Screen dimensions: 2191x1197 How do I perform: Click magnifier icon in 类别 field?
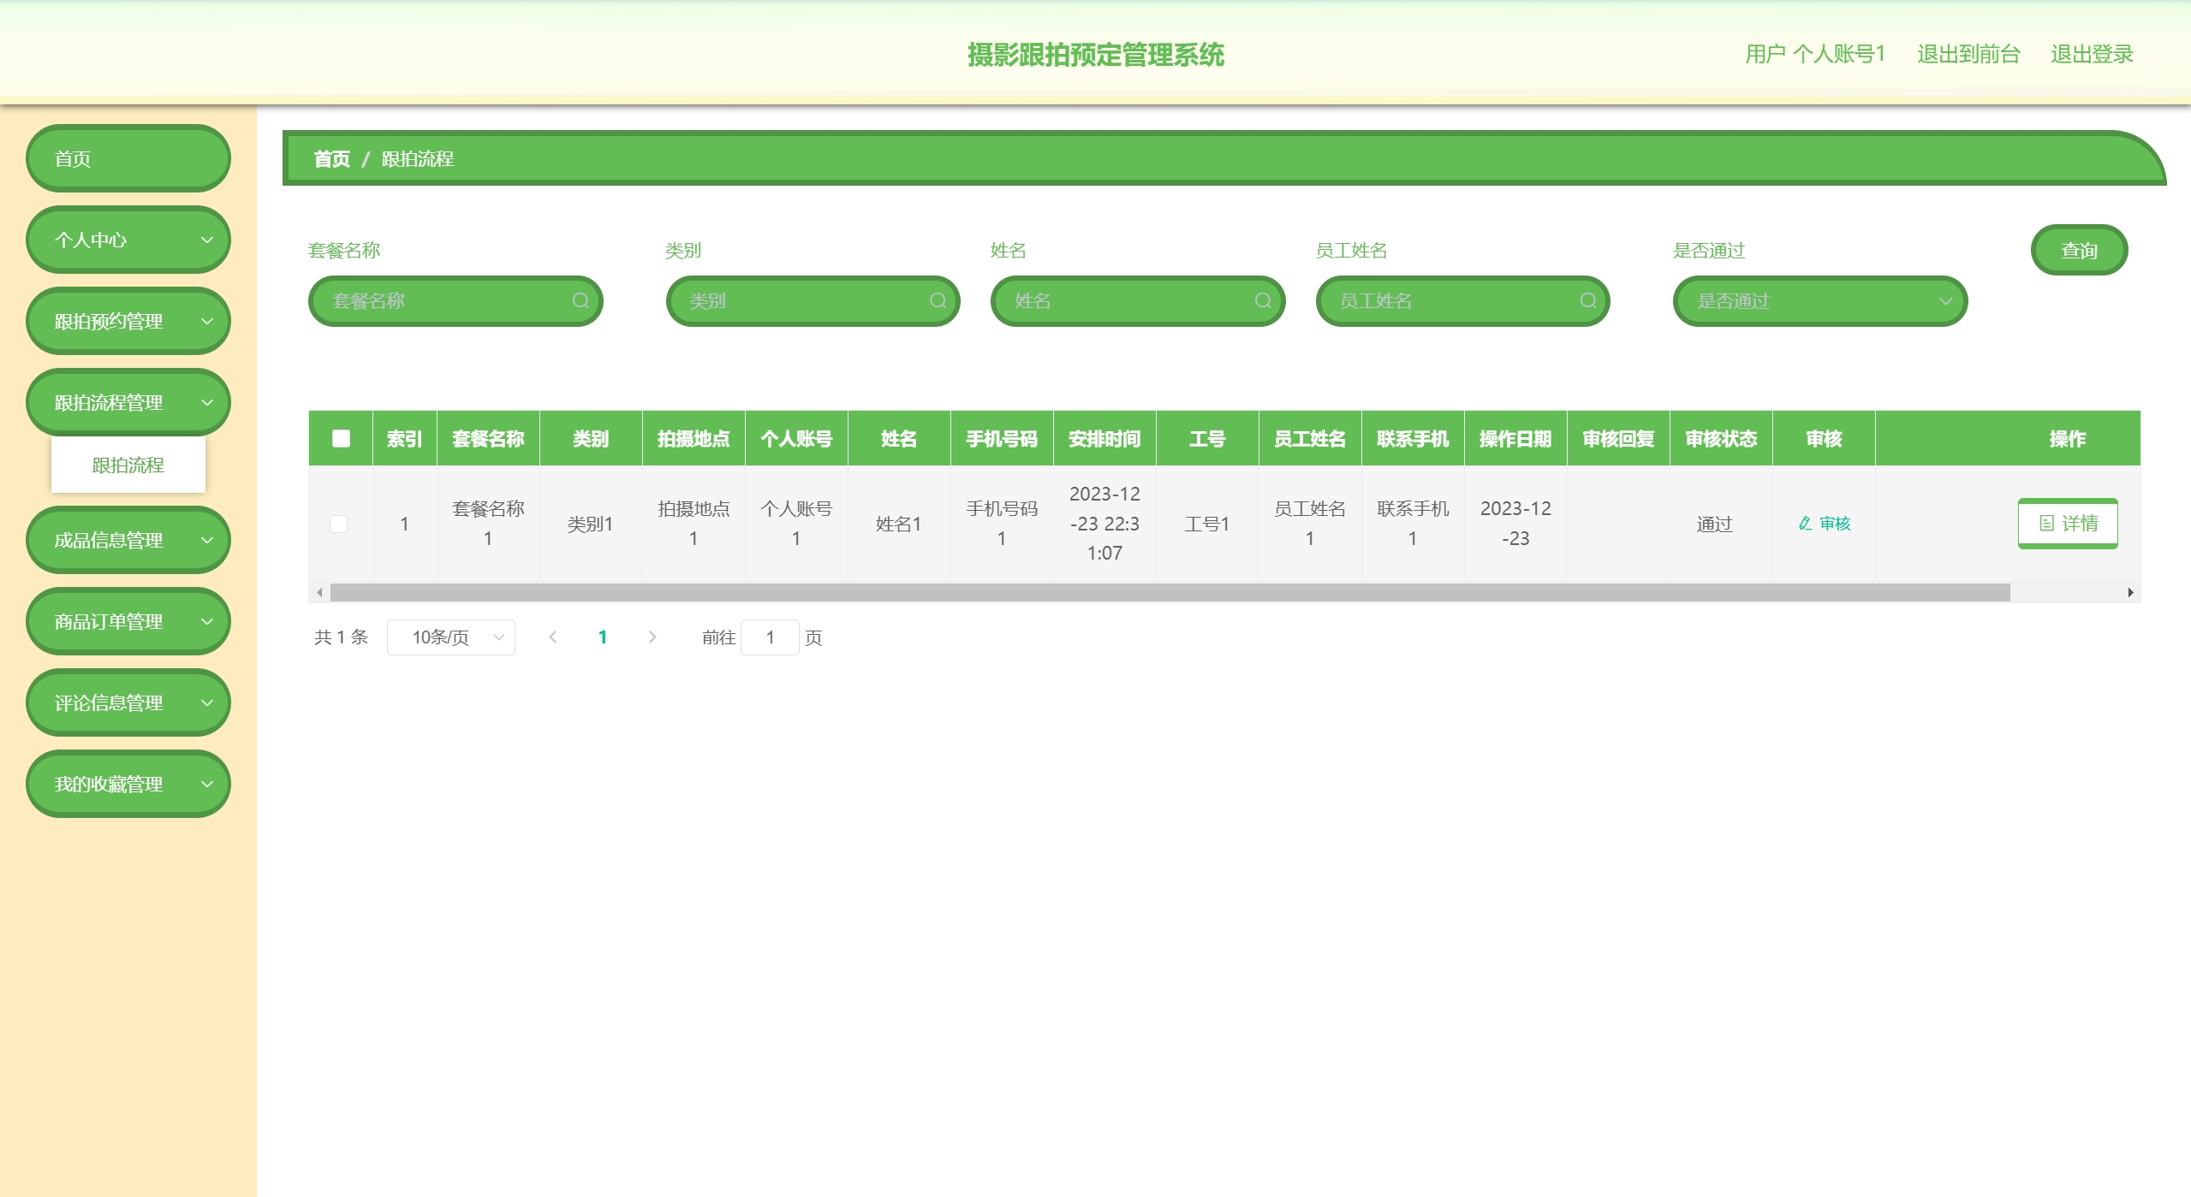pyautogui.click(x=938, y=301)
